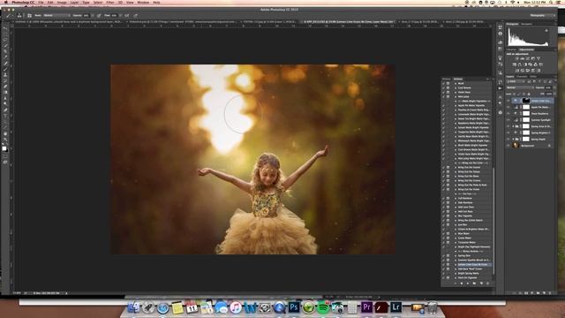This screenshot has height=318, width=565.
Task: Create a new group in Layers panel
Action: point(538,293)
